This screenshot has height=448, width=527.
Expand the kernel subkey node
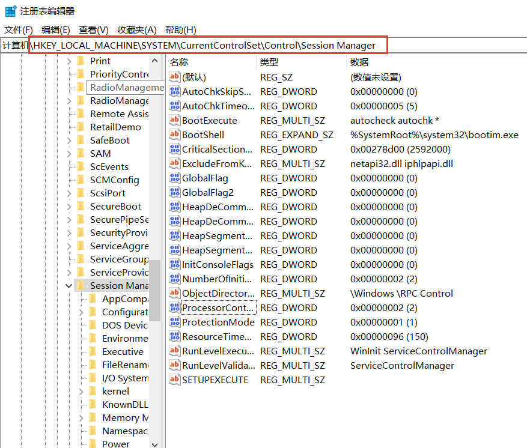click(x=81, y=391)
